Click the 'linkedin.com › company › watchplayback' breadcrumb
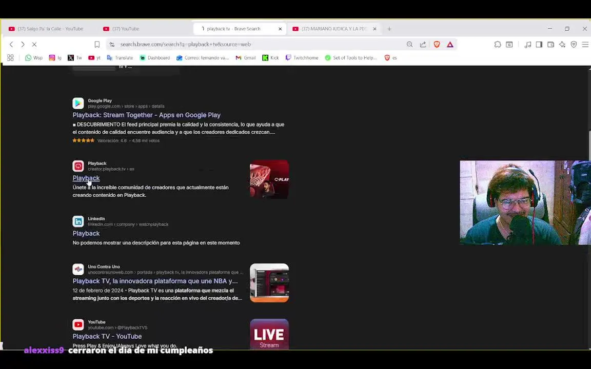The height and width of the screenshot is (369, 591). tap(128, 224)
